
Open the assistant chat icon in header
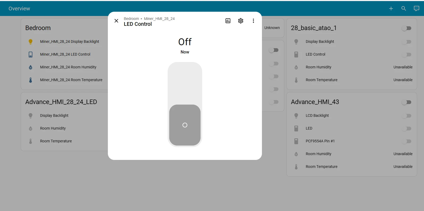click(x=416, y=9)
